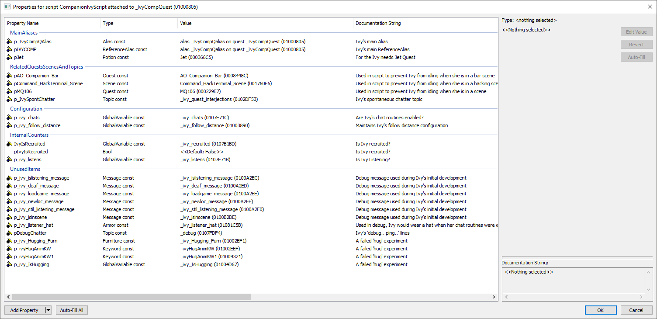The image size is (657, 319).
Task: Click the icon next to p_ivy_chats
Action: coord(9,118)
